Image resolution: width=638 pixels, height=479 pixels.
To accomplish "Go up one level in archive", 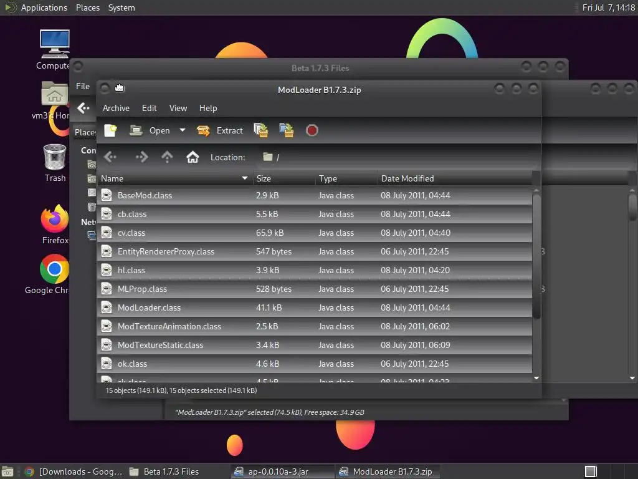I will (x=167, y=157).
